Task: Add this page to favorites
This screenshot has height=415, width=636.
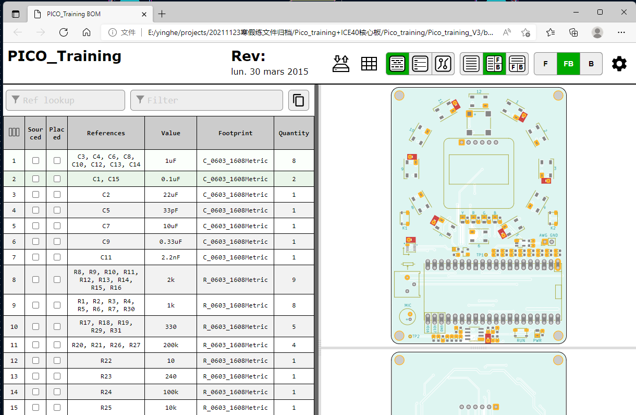Action: [525, 32]
